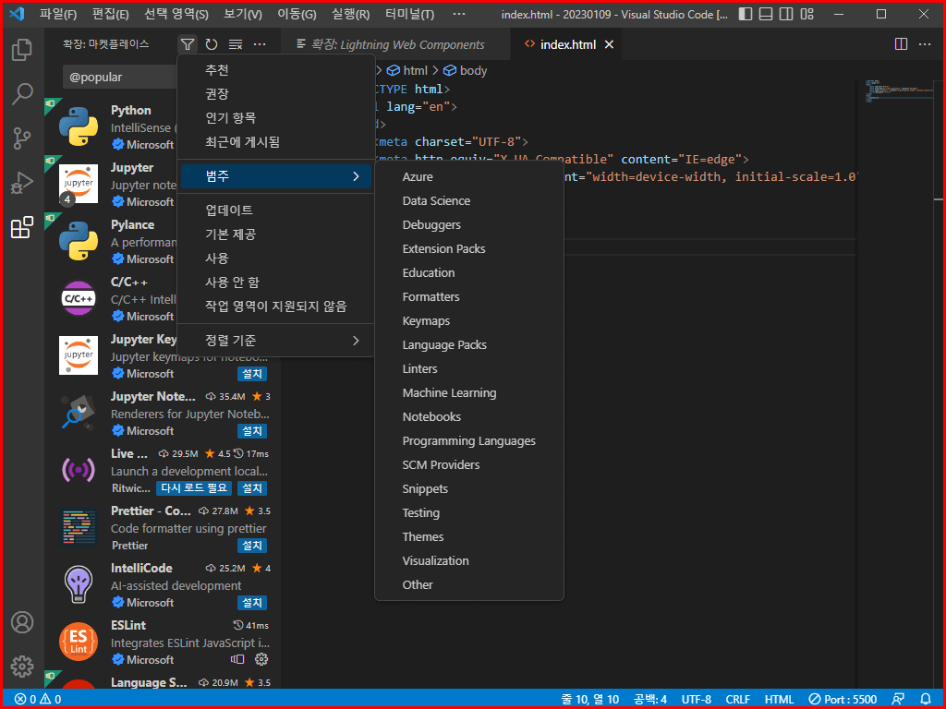Open editor more actions menu

pyautogui.click(x=924, y=44)
